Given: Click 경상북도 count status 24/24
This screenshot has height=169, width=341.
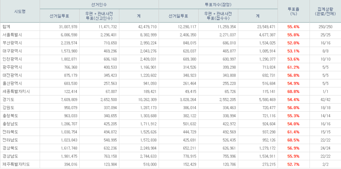Looking at the screenshot, I should 325,148.
